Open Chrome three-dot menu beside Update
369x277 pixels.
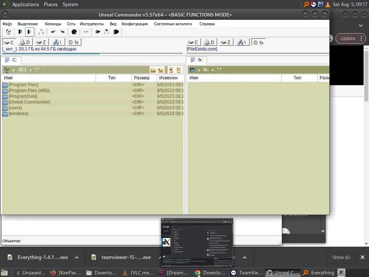point(361,38)
